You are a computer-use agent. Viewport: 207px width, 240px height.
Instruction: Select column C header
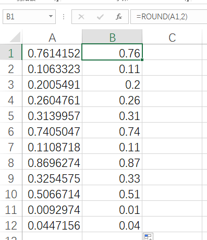coord(172,37)
